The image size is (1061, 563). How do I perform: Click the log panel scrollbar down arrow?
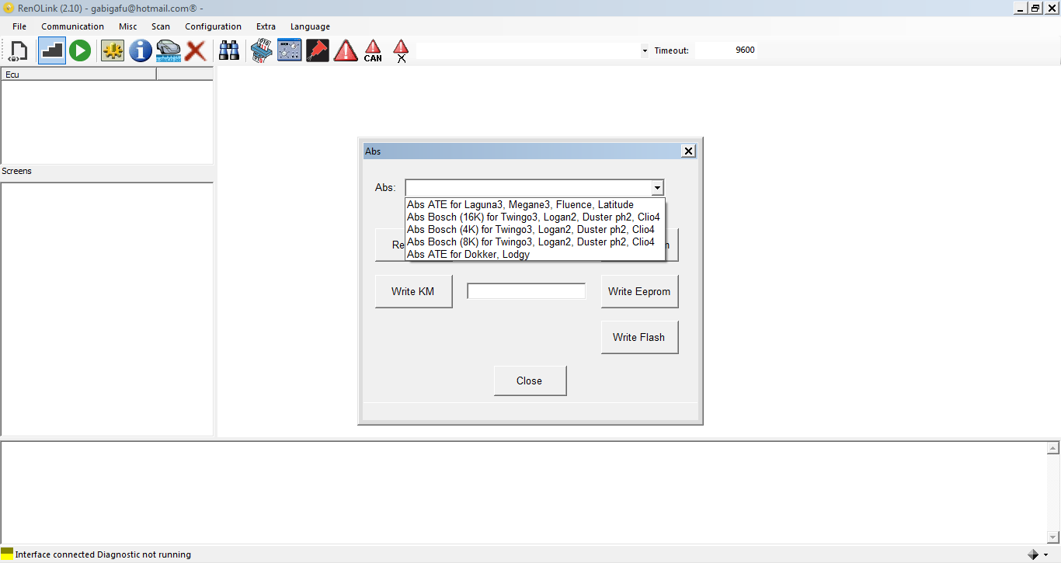[1054, 537]
